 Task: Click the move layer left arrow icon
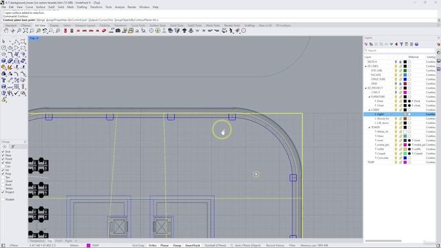(396, 44)
